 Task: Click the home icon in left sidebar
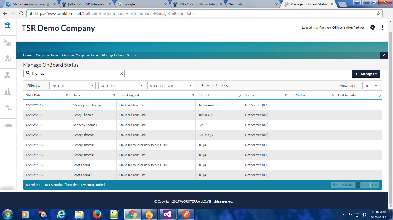click(x=7, y=25)
